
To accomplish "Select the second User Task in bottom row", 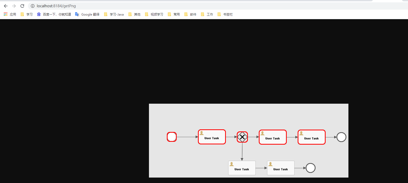I will 281,168.
